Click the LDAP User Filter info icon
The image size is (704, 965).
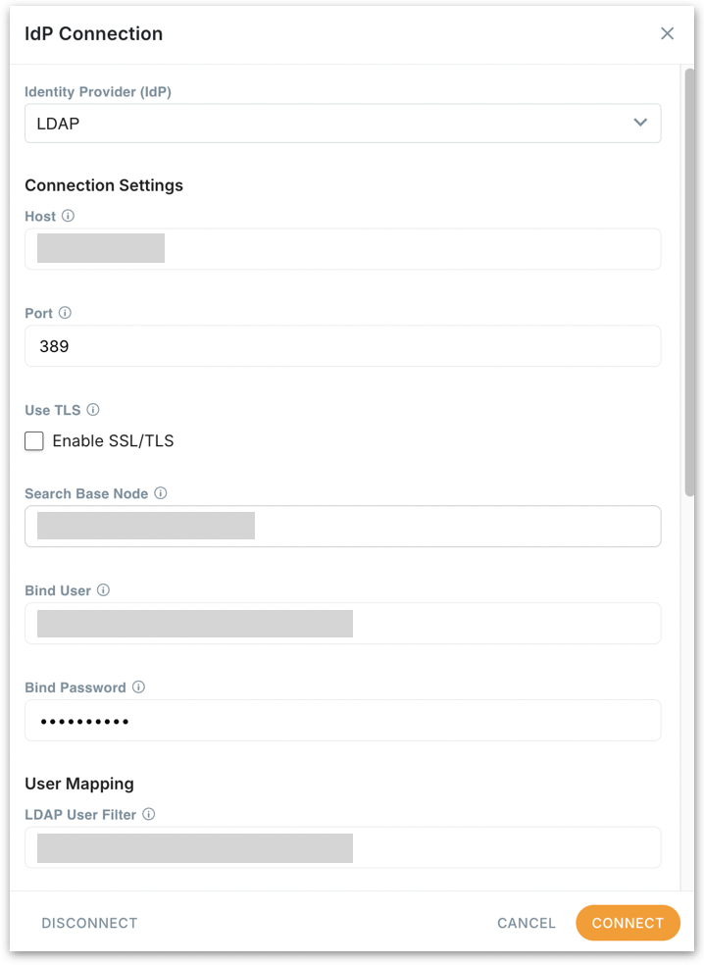149,814
